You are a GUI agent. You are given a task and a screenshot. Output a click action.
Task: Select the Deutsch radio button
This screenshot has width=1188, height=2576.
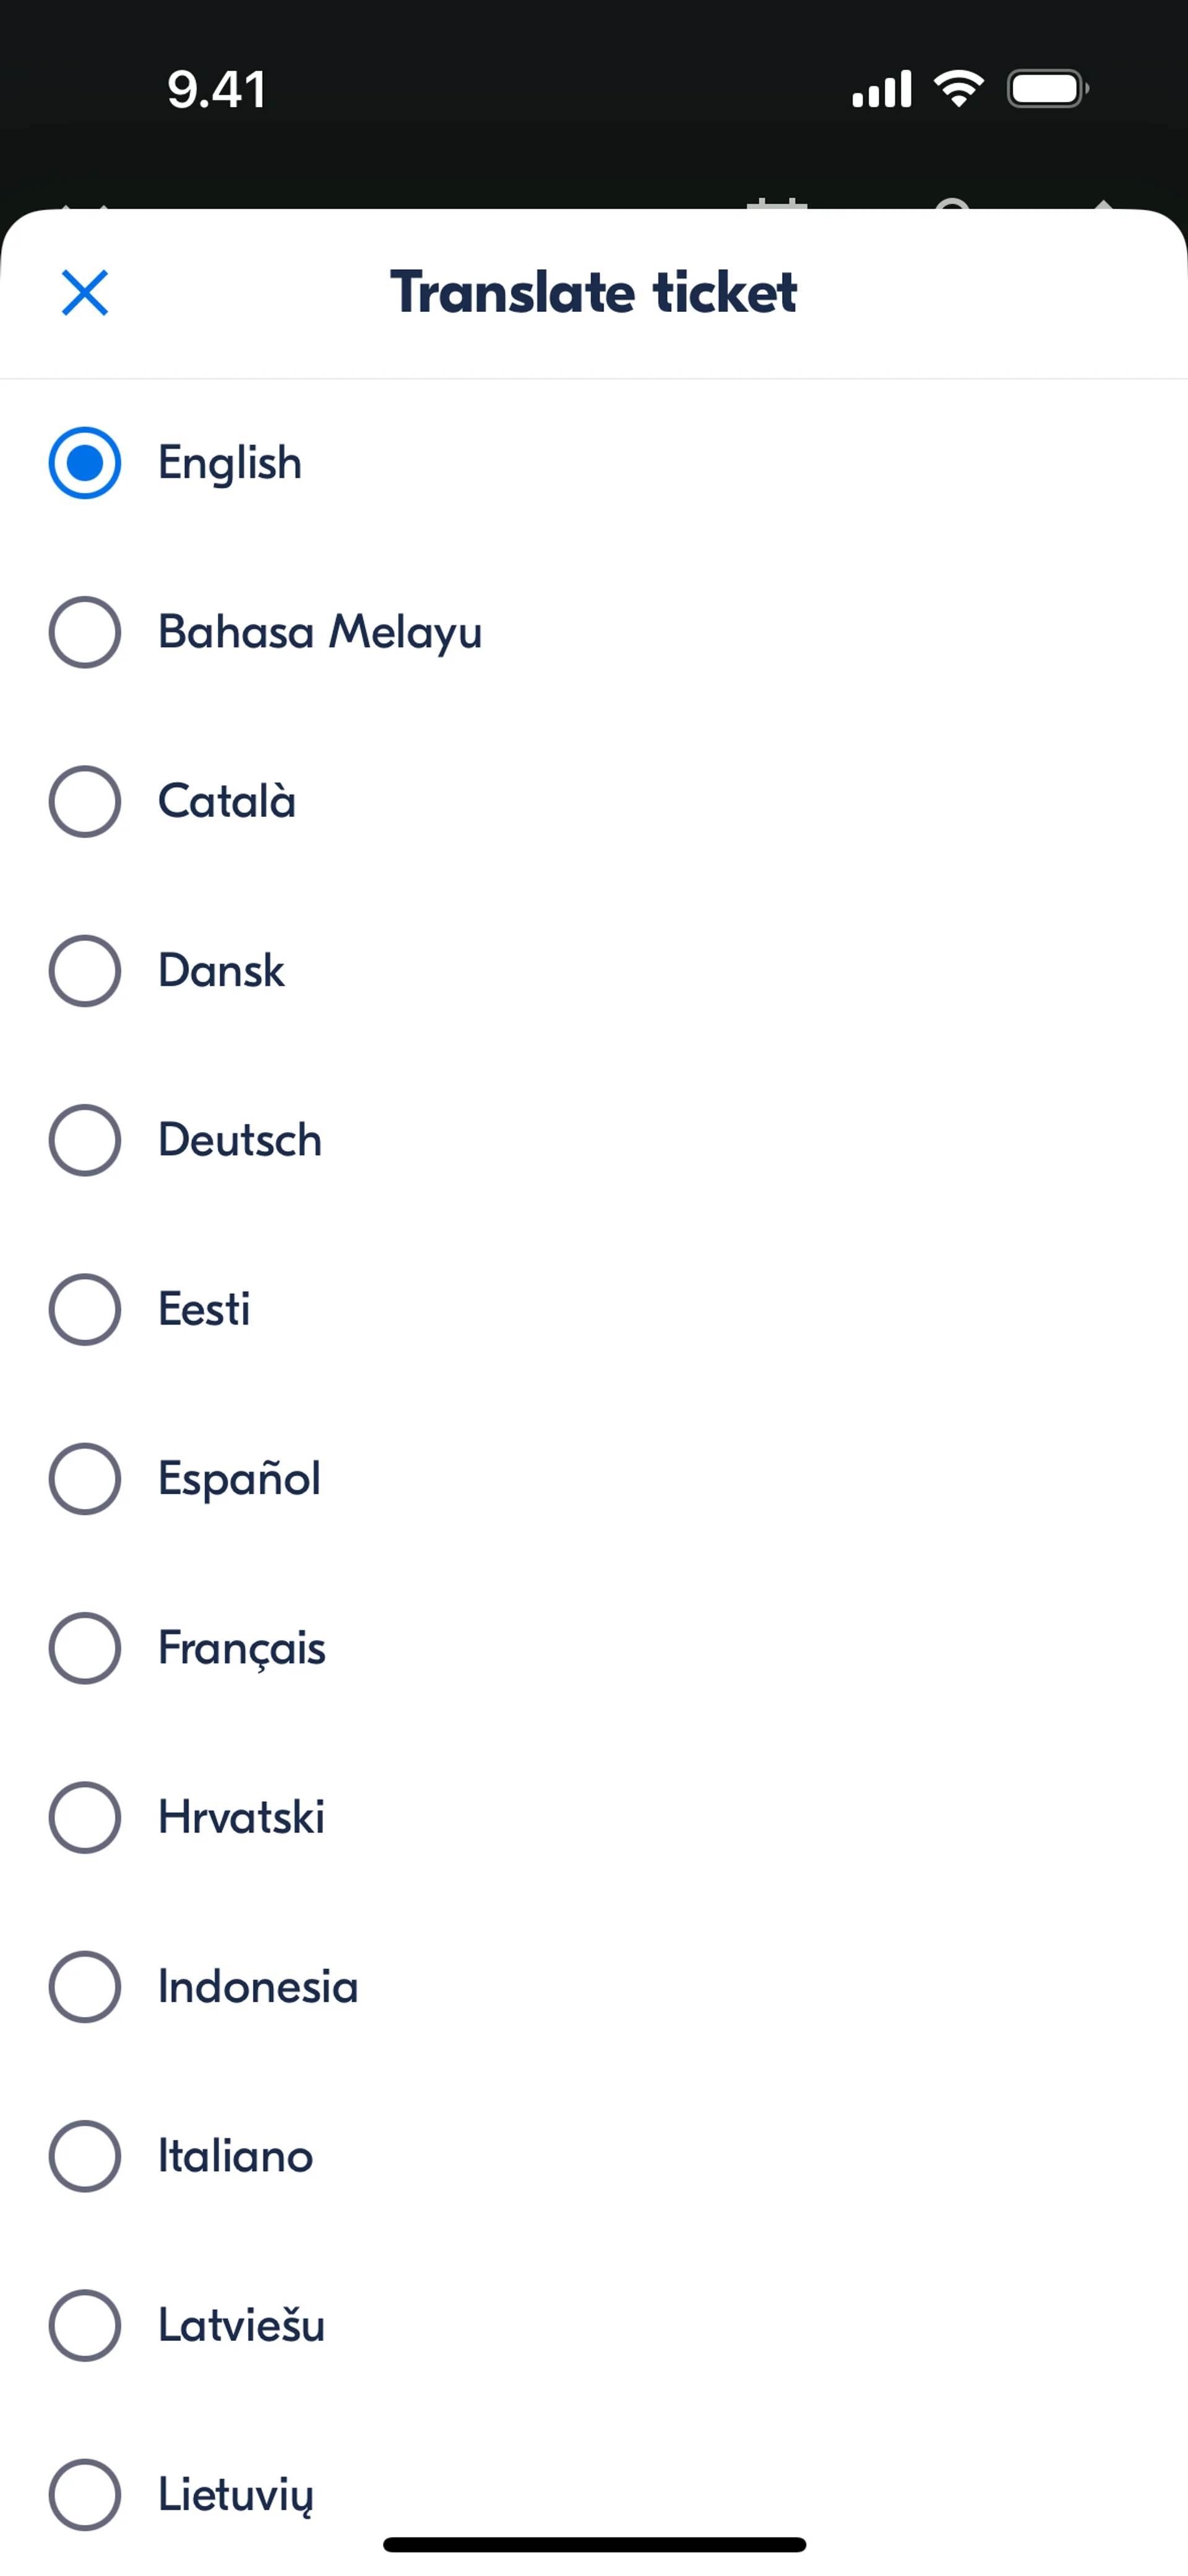(85, 1140)
